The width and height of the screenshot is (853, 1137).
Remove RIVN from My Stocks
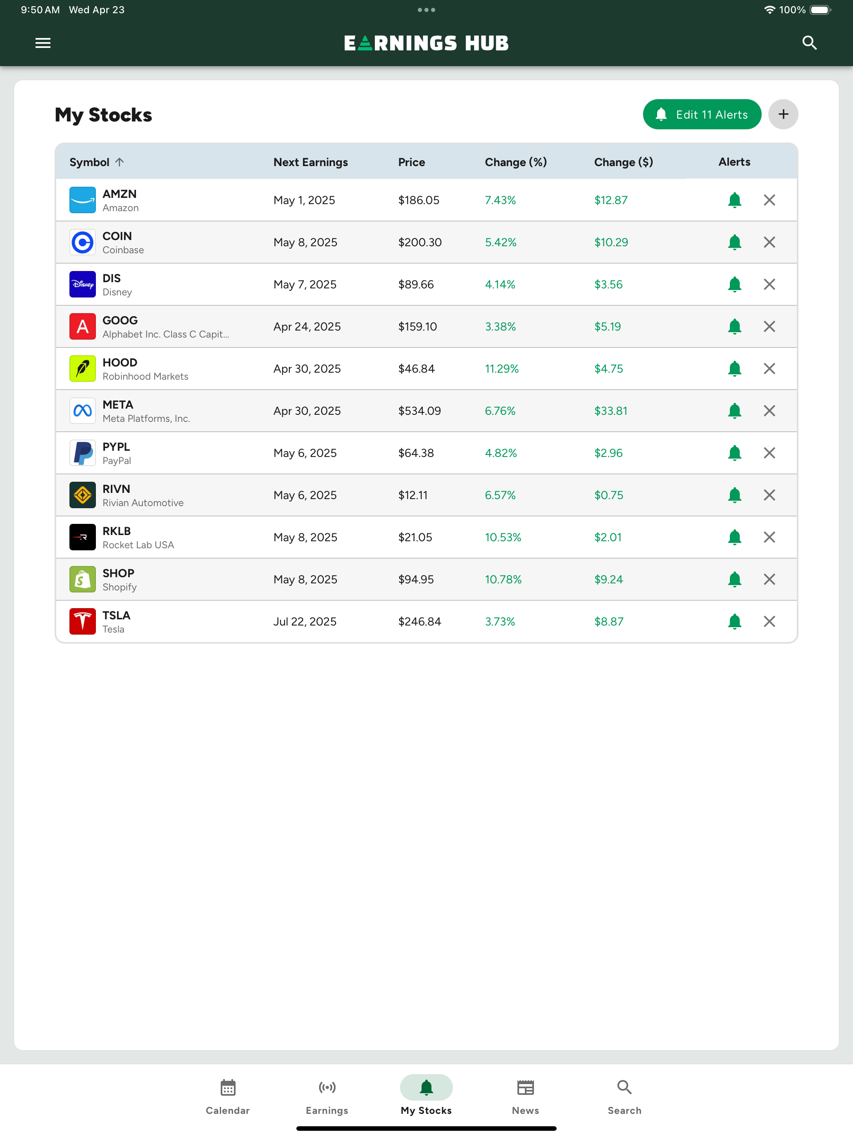[x=769, y=495]
